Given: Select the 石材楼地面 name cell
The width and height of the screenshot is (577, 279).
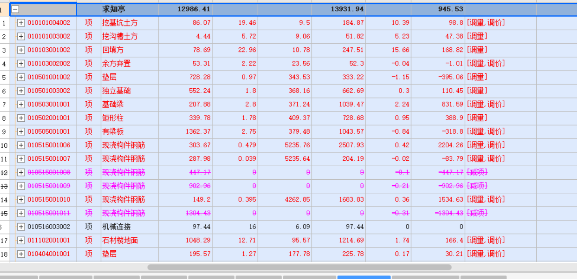Looking at the screenshot, I should [x=129, y=240].
